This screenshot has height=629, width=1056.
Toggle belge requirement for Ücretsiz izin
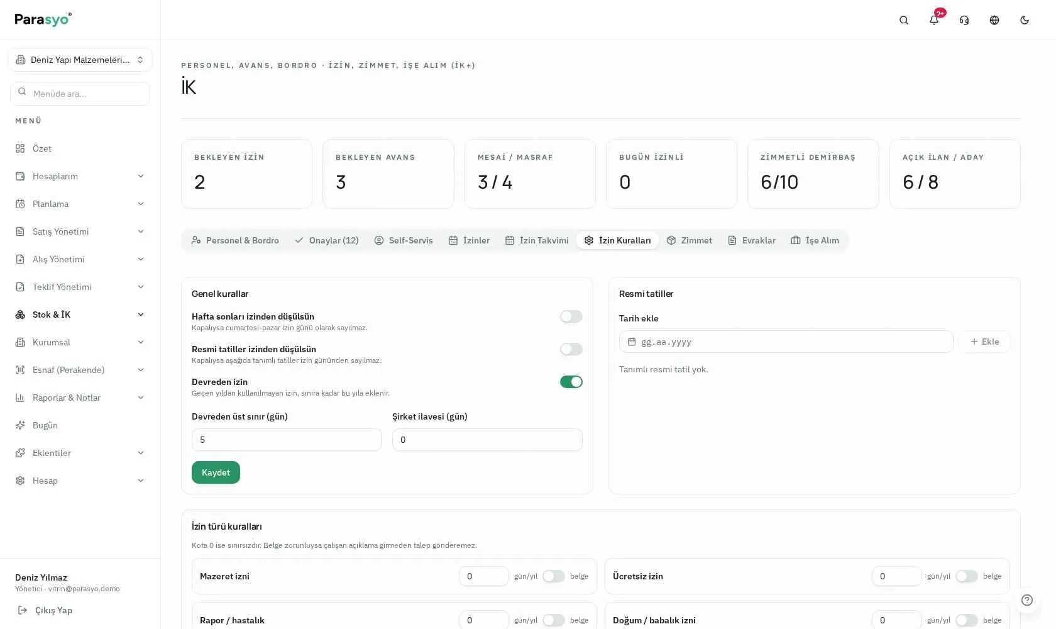click(967, 576)
